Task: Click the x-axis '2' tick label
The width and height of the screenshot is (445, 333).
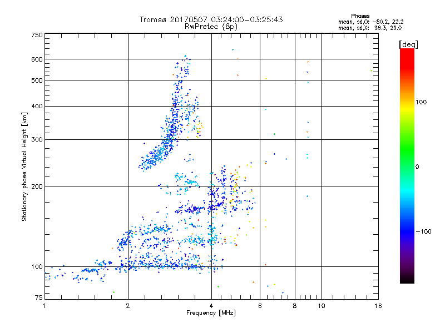Action: 128,306
